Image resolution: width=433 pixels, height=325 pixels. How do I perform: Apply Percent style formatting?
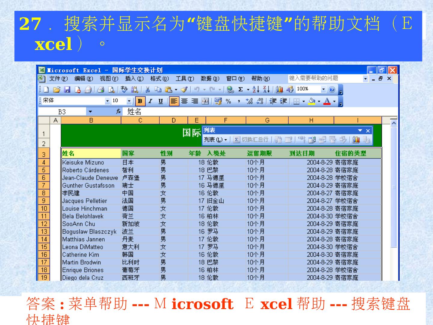point(229,101)
